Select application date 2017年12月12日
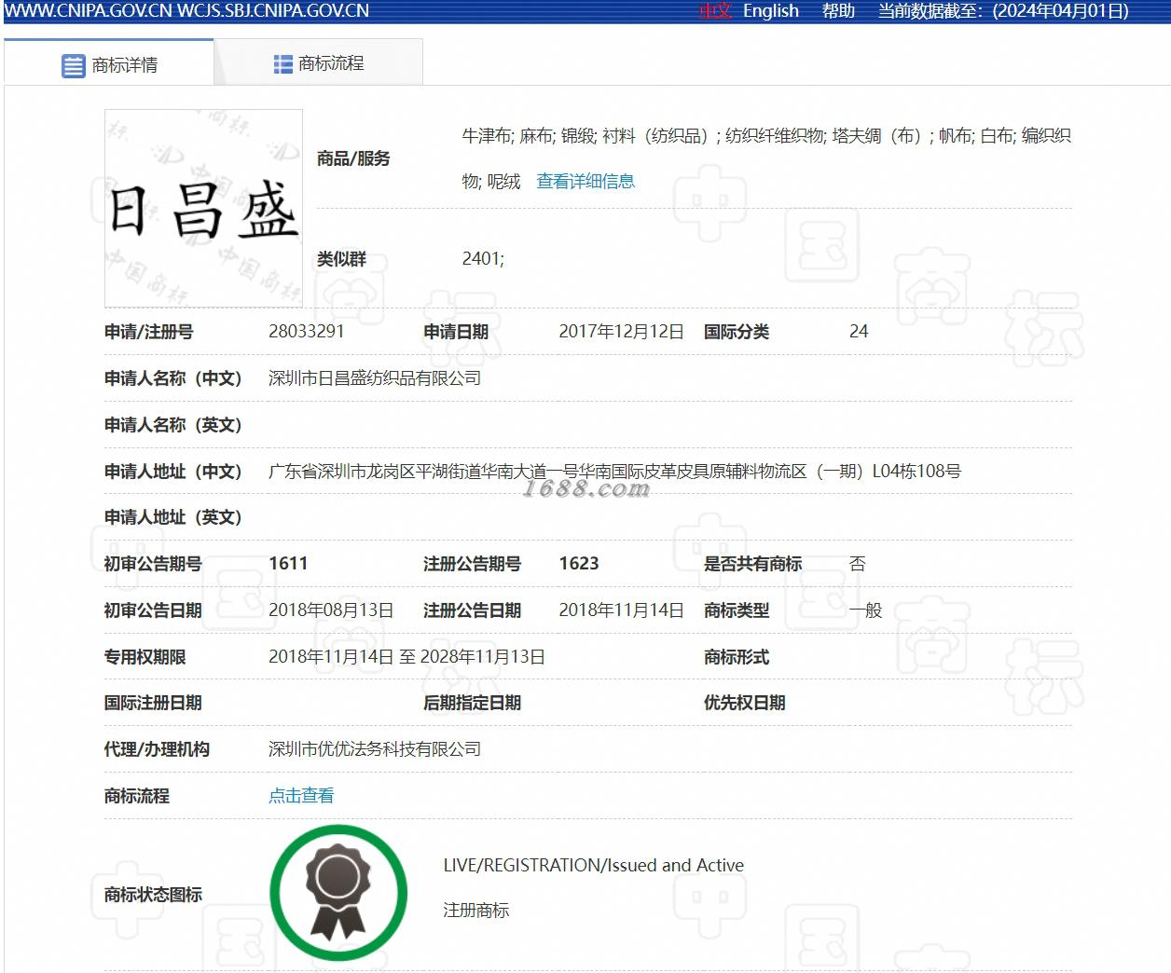 (x=621, y=331)
